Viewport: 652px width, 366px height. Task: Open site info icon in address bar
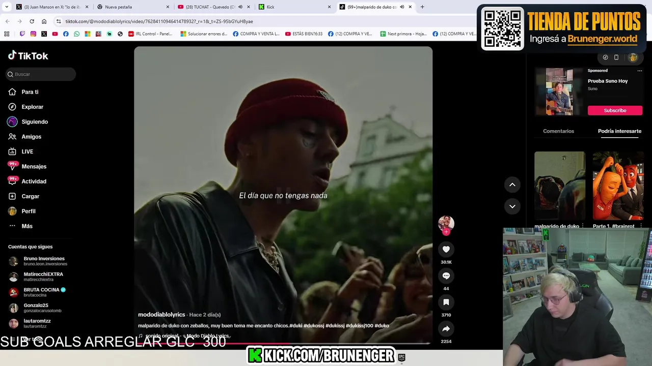(59, 21)
